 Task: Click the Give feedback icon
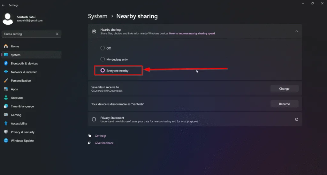[89, 143]
